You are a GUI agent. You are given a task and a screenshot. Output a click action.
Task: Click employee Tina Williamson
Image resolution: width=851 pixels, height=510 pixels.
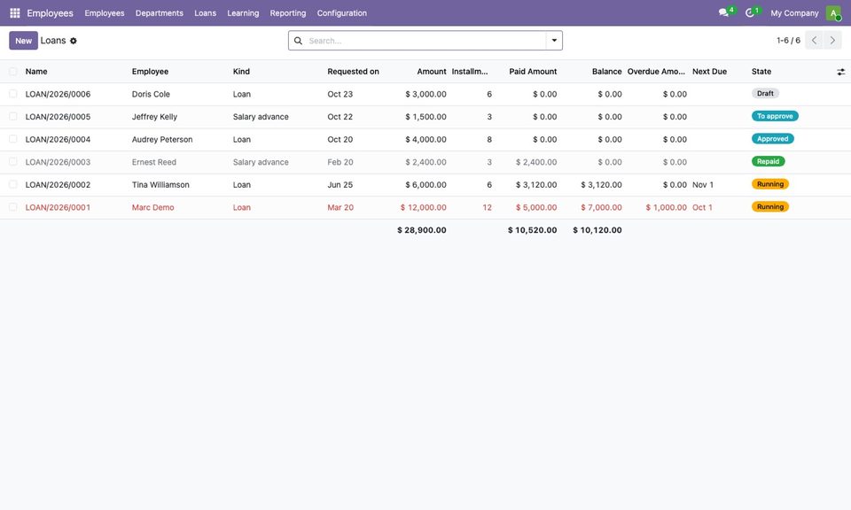(x=160, y=185)
